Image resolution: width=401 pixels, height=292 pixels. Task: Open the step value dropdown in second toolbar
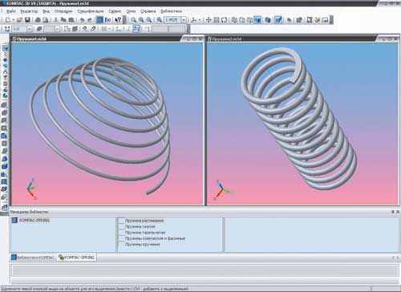pyautogui.click(x=29, y=29)
